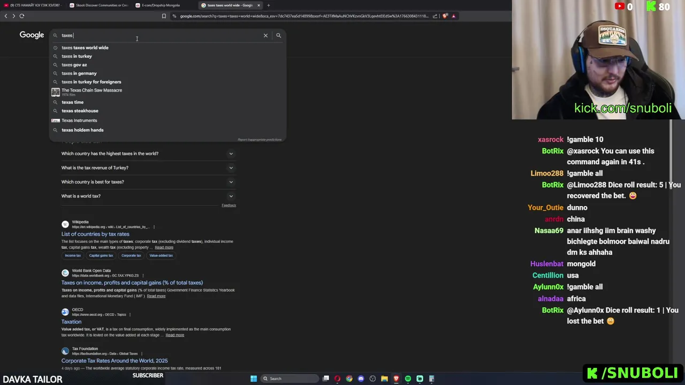Switch to the first CTS tab
The height and width of the screenshot is (385, 685).
click(33, 5)
